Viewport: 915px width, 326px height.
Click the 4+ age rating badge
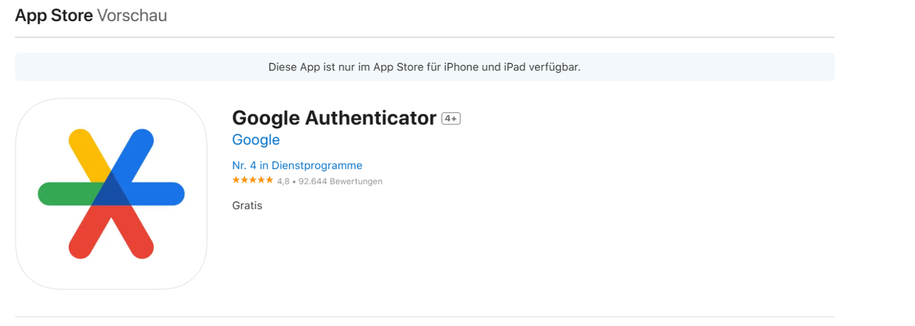(451, 118)
